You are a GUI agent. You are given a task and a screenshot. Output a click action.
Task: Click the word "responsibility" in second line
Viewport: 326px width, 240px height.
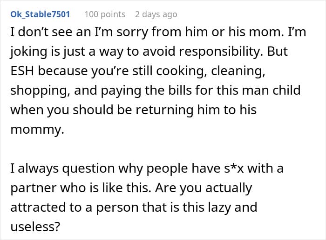coord(219,52)
